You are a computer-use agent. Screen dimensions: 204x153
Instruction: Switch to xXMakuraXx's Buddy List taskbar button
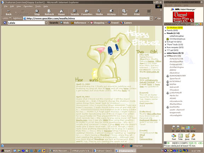tap(81, 151)
